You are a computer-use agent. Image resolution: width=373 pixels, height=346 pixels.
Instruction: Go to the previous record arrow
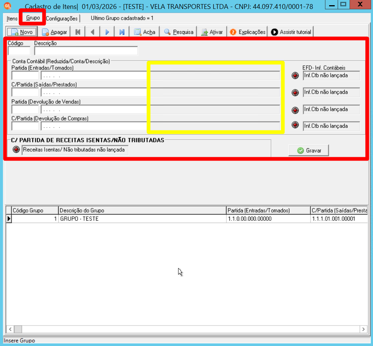[93, 32]
